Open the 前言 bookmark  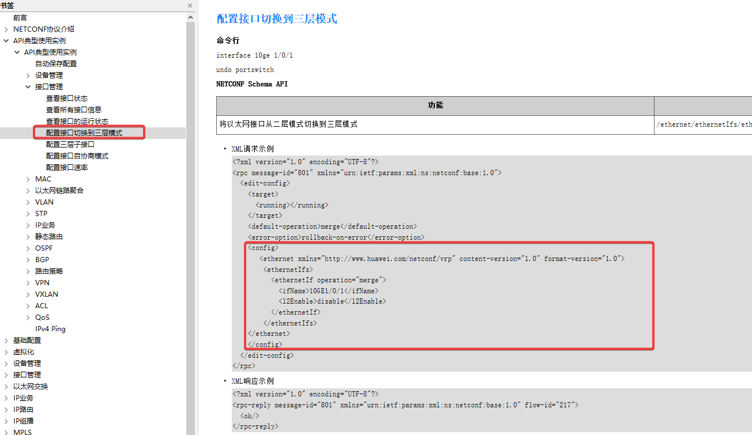coord(20,18)
